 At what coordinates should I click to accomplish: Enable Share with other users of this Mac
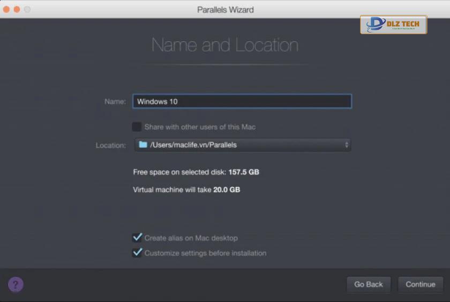(x=137, y=127)
